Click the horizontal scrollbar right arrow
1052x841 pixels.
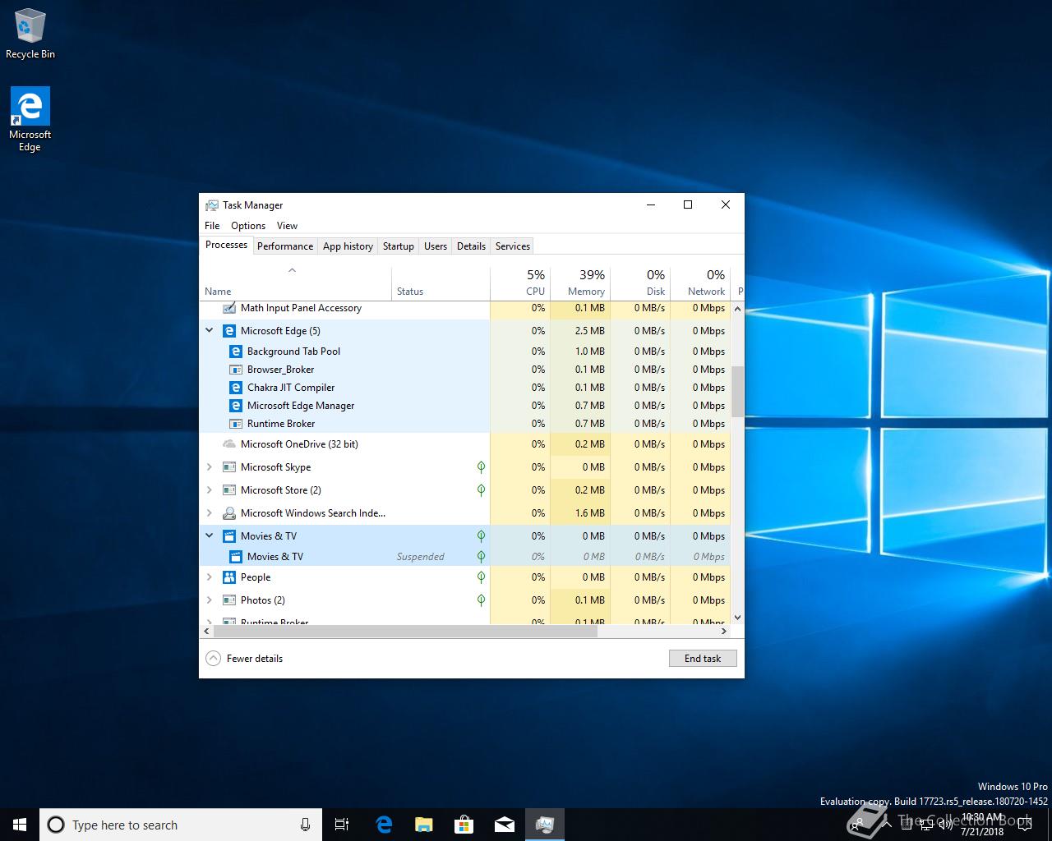(724, 632)
